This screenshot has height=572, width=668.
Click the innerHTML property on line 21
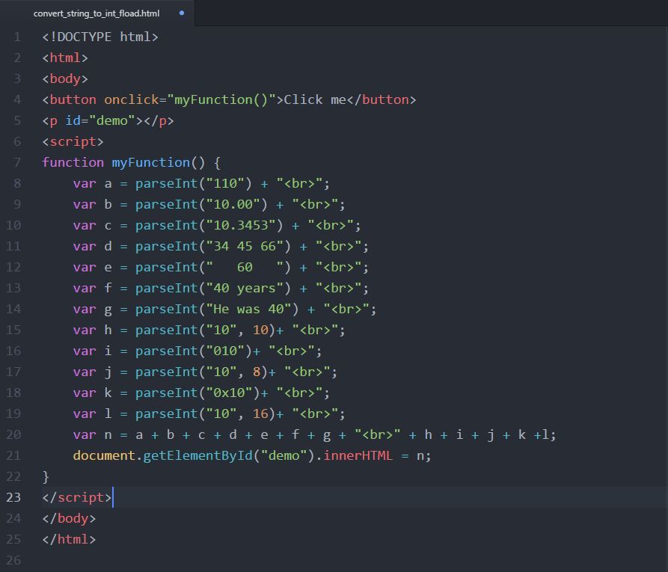358,455
